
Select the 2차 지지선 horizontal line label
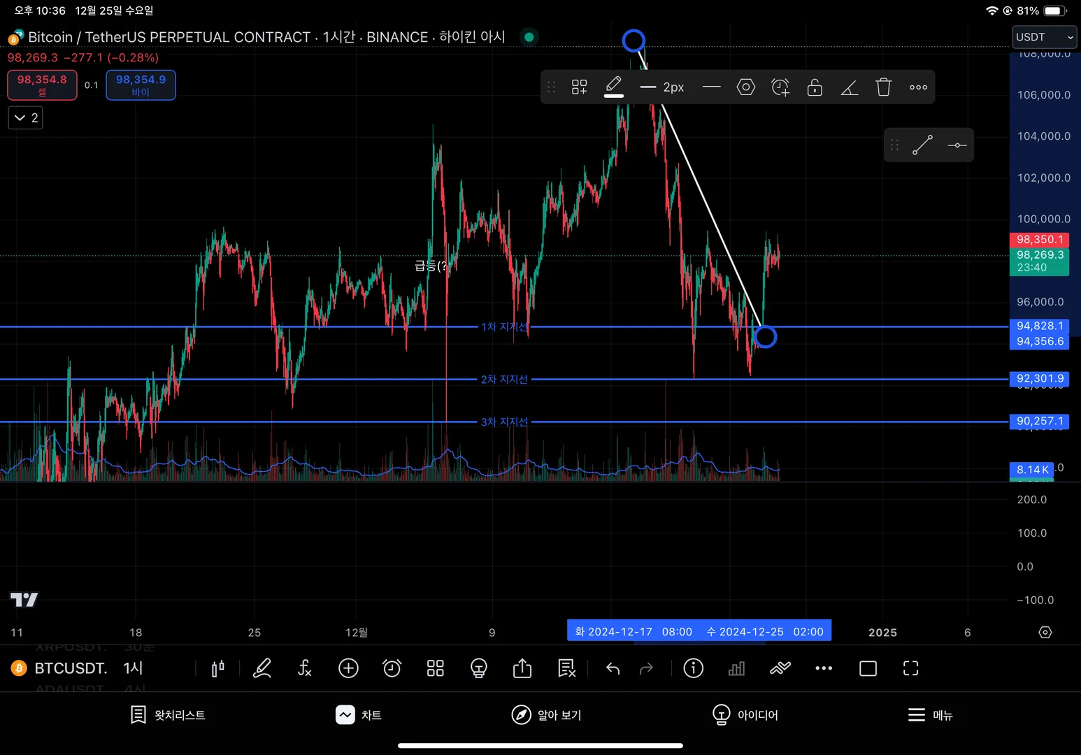pos(504,379)
